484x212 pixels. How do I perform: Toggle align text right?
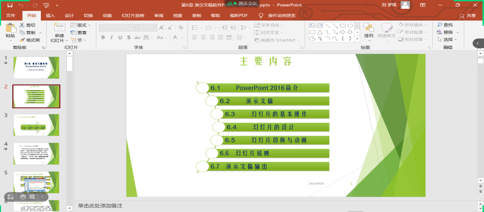212,37
